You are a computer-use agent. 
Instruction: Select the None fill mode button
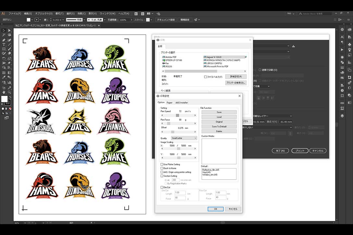pyautogui.click(x=10, y=109)
